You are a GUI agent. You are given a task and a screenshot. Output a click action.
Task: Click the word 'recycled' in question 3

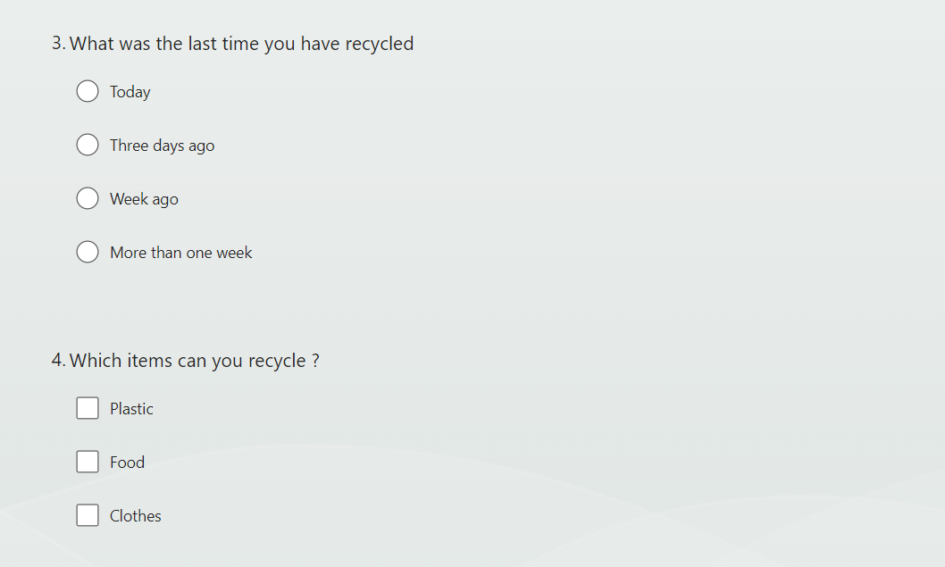(379, 44)
